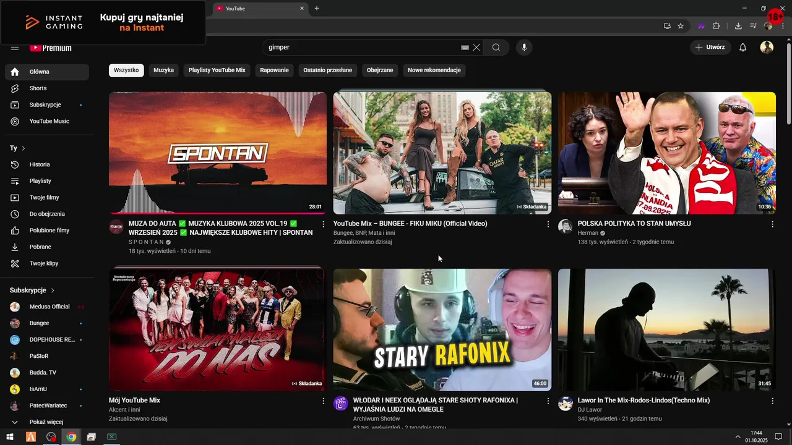
Task: Open options menu for WŁODAR I NEEX video
Action: pyautogui.click(x=548, y=400)
